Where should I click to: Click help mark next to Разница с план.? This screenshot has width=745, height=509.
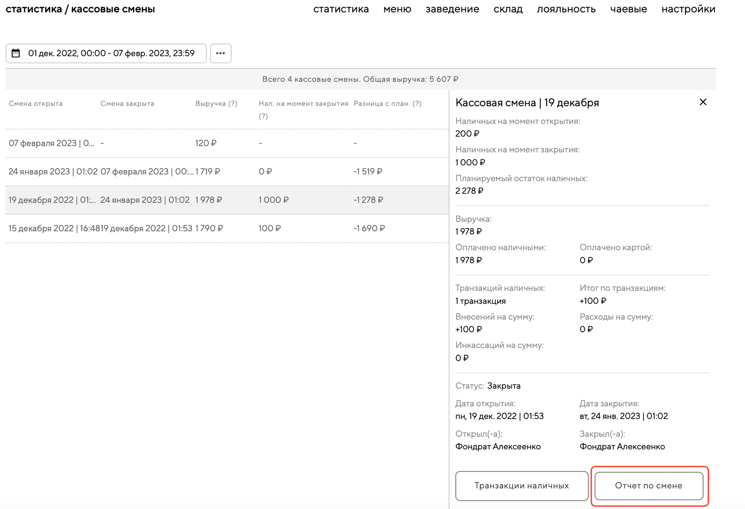pos(417,104)
